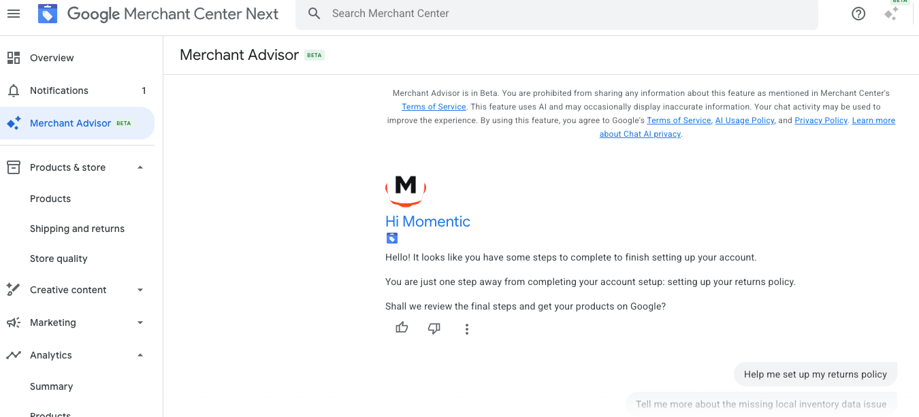Open the hamburger main menu
Image resolution: width=919 pixels, height=417 pixels.
coord(14,14)
